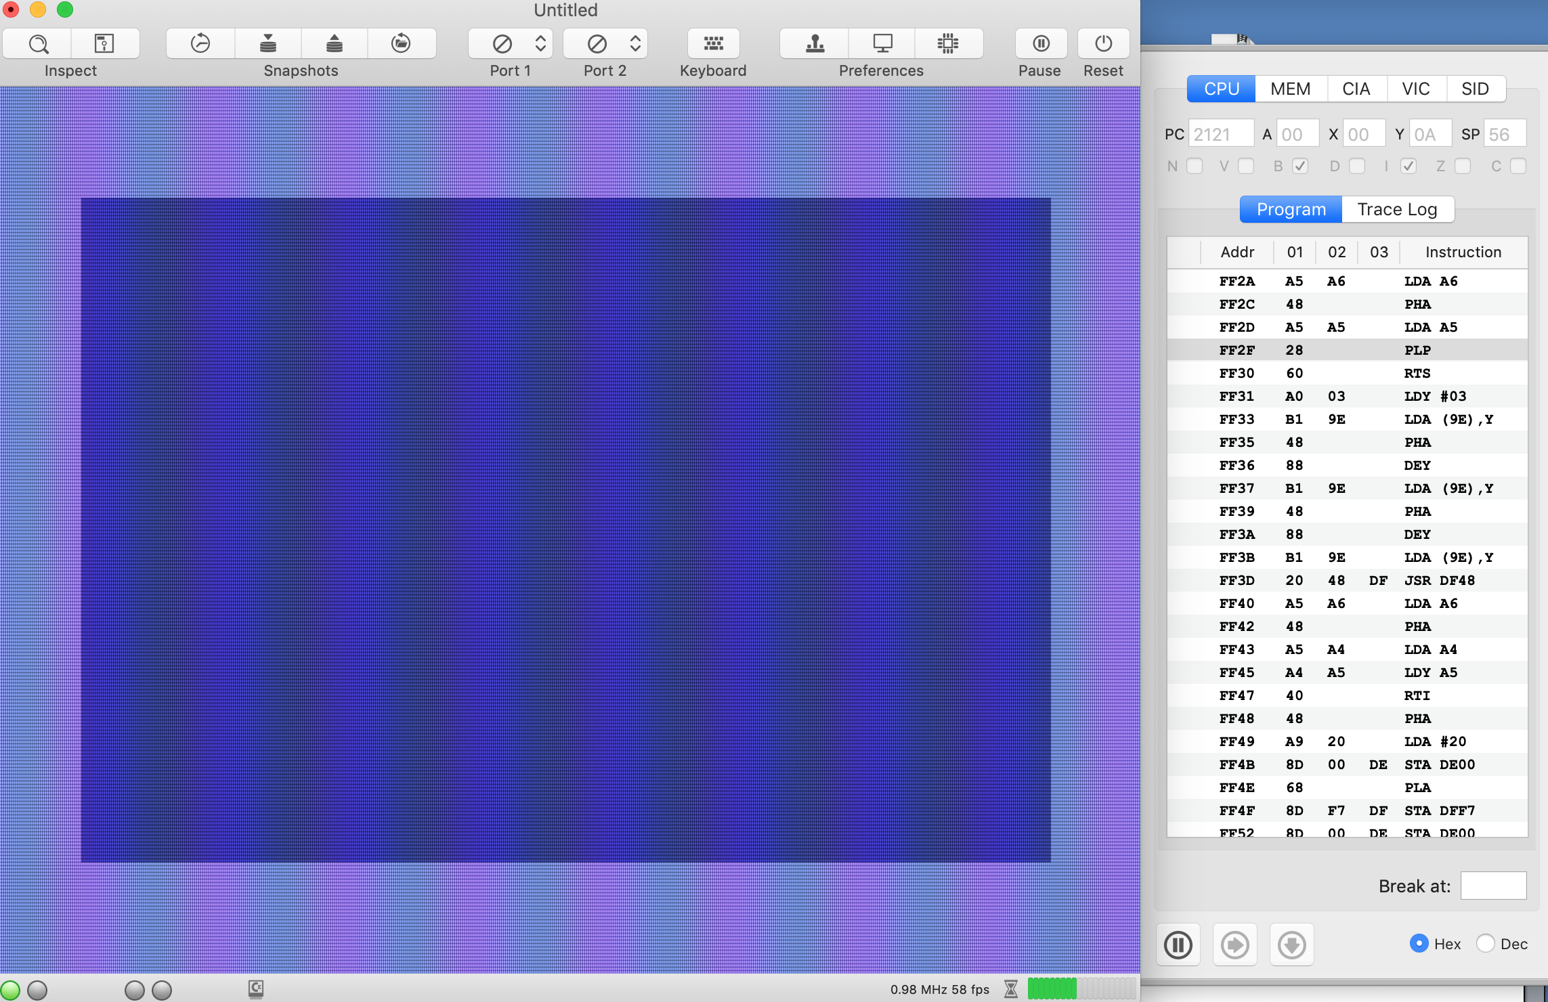Click the Break at input field
The width and height of the screenshot is (1548, 1002).
[1494, 886]
